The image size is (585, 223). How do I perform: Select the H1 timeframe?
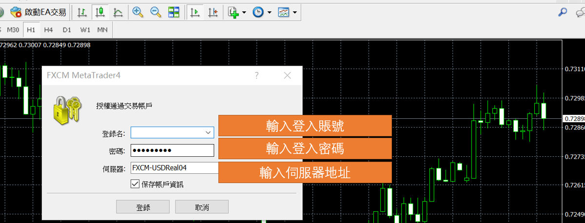pos(31,30)
